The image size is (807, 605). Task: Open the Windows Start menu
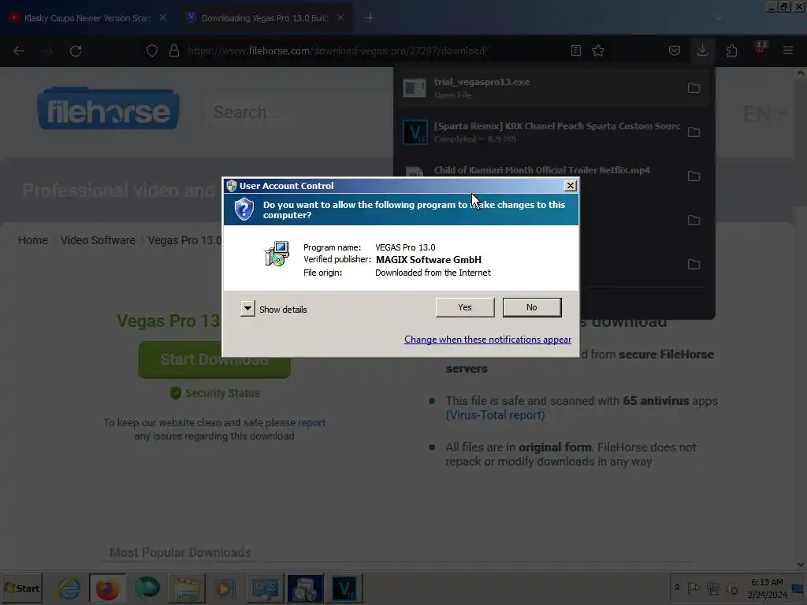click(21, 588)
